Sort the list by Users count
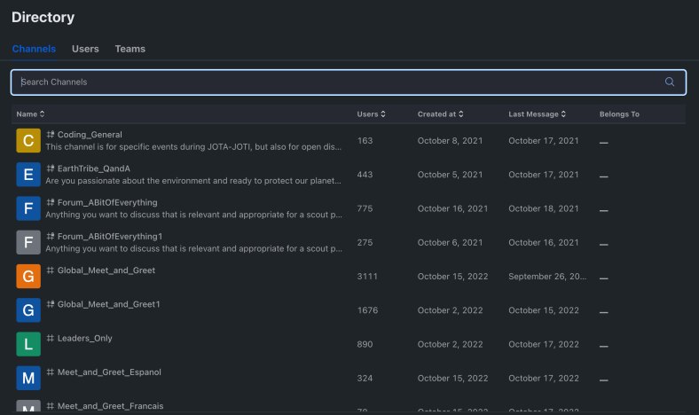The width and height of the screenshot is (699, 415). (371, 114)
